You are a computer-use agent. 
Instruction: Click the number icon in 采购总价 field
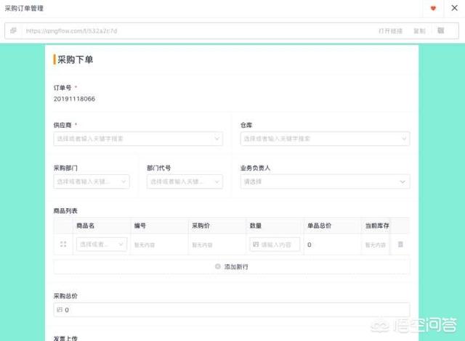pos(59,310)
